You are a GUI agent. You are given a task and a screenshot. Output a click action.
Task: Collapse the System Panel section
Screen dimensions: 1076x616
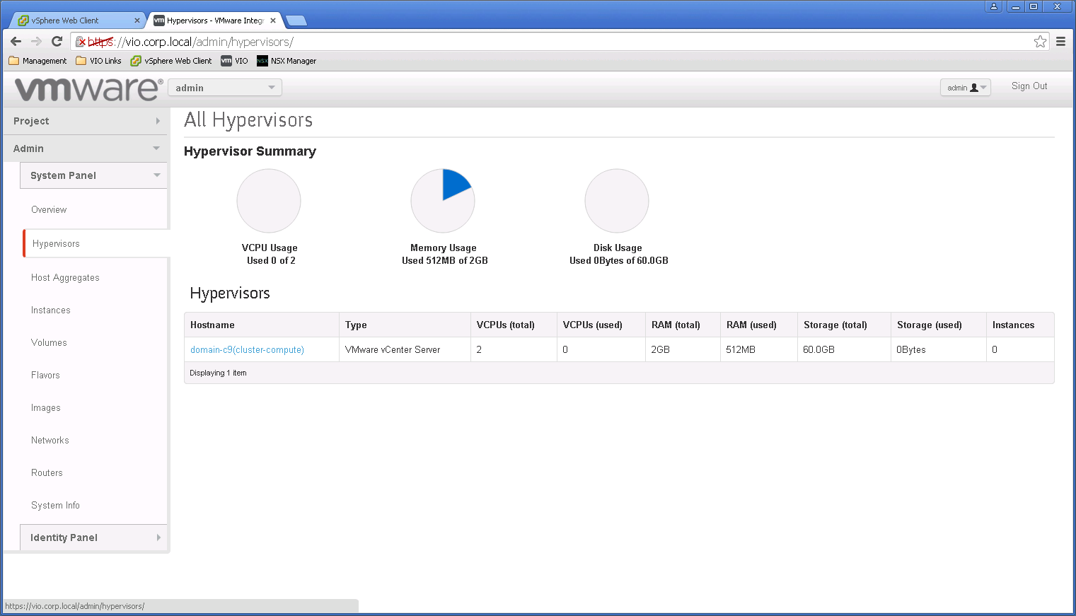(93, 175)
